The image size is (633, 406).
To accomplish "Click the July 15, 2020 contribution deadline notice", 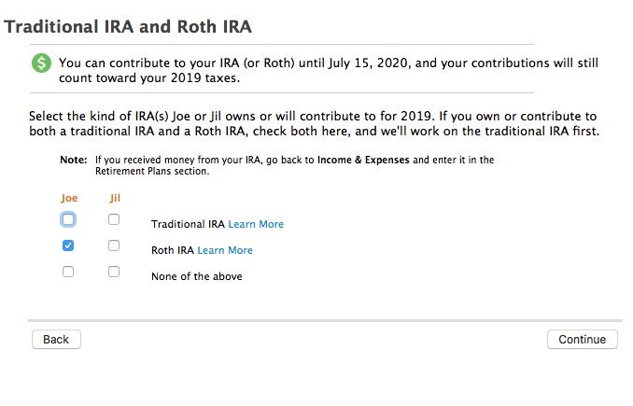I will pos(329,71).
